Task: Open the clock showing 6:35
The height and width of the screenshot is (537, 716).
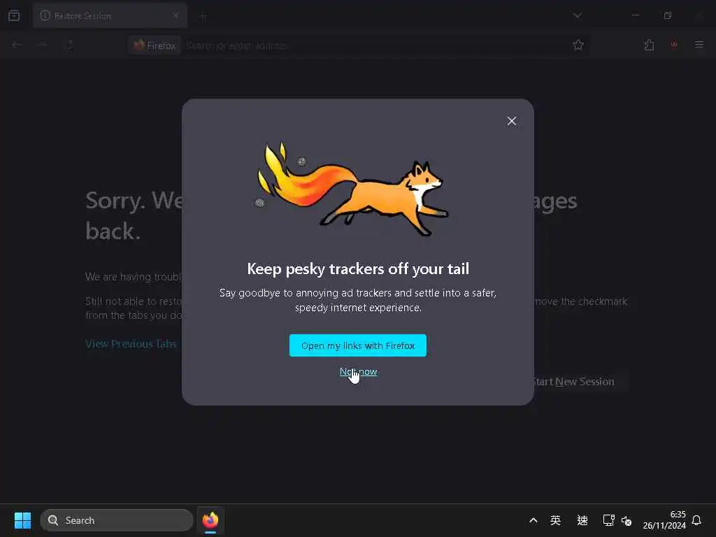Action: [x=664, y=520]
